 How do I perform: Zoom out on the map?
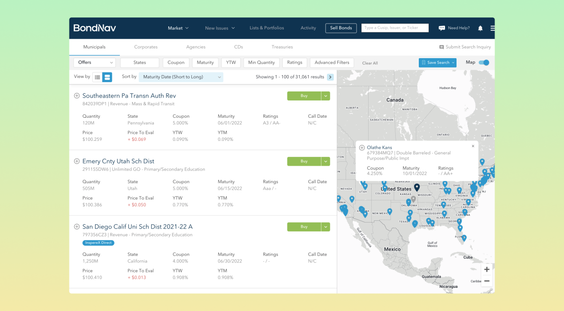pos(487,281)
